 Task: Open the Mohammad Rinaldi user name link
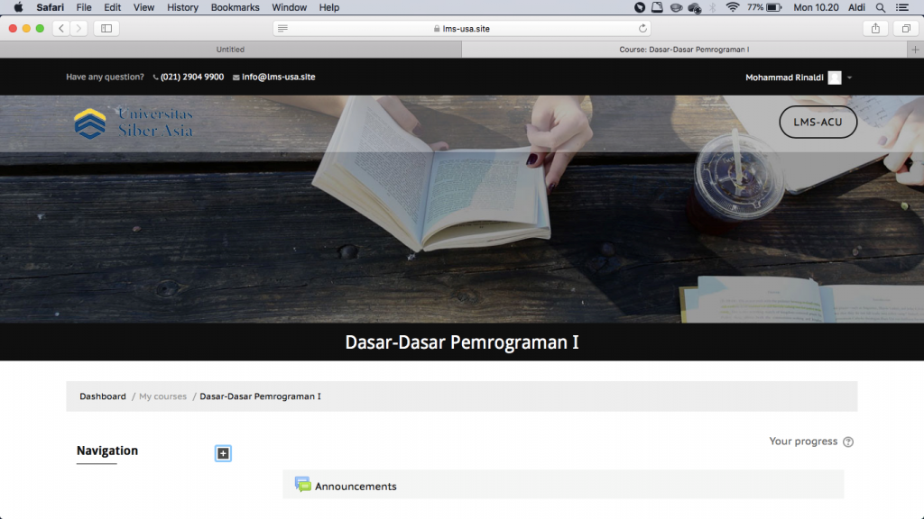784,77
